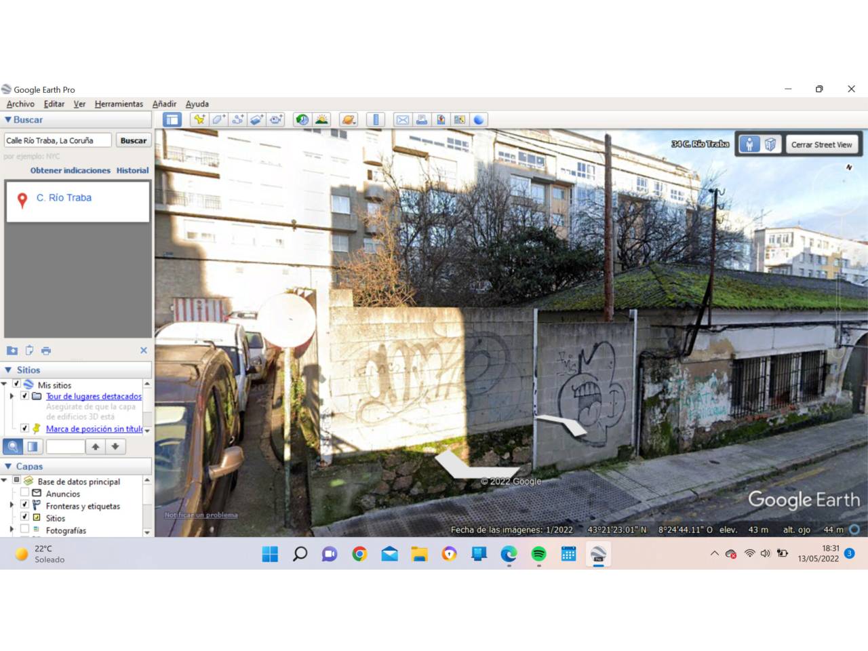Click the Buscar search button
The height and width of the screenshot is (651, 868).
(x=133, y=140)
